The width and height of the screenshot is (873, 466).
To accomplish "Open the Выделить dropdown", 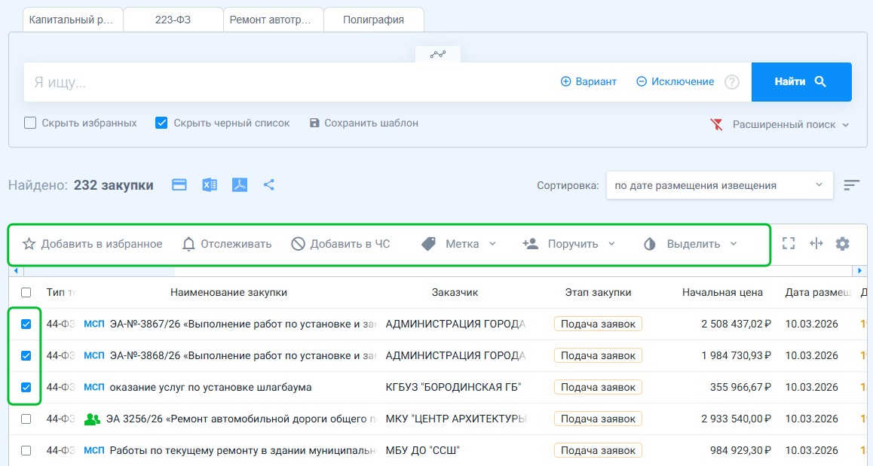I will pos(691,244).
